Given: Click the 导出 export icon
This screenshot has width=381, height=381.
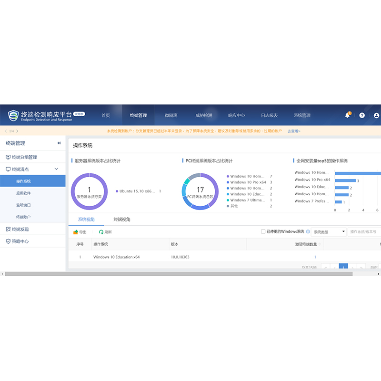Looking at the screenshot, I should 76,232.
